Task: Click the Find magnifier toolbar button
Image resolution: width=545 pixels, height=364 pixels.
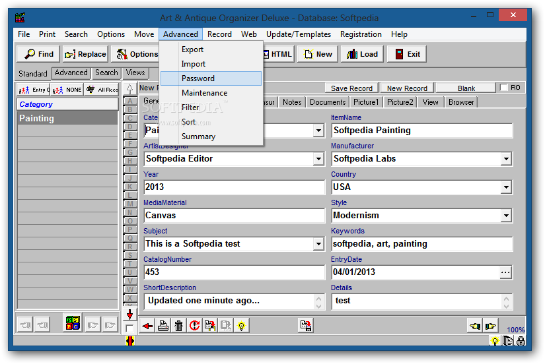Action: [38, 54]
